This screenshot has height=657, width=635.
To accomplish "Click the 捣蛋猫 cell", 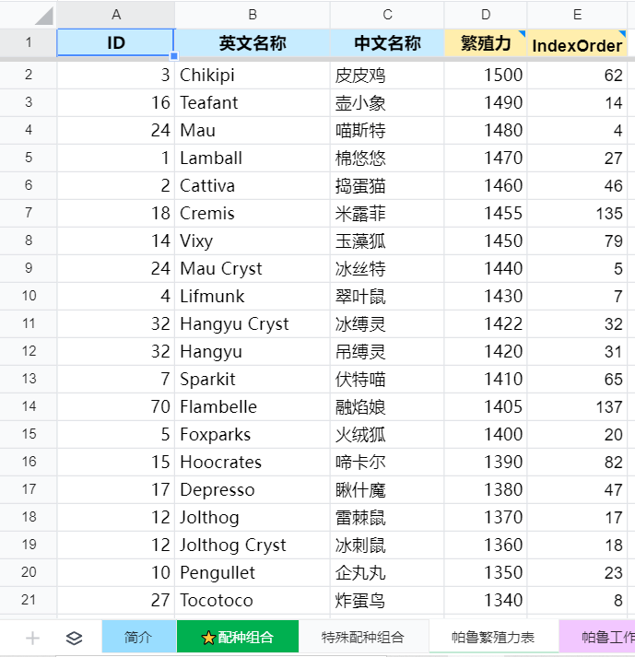I will 387,185.
